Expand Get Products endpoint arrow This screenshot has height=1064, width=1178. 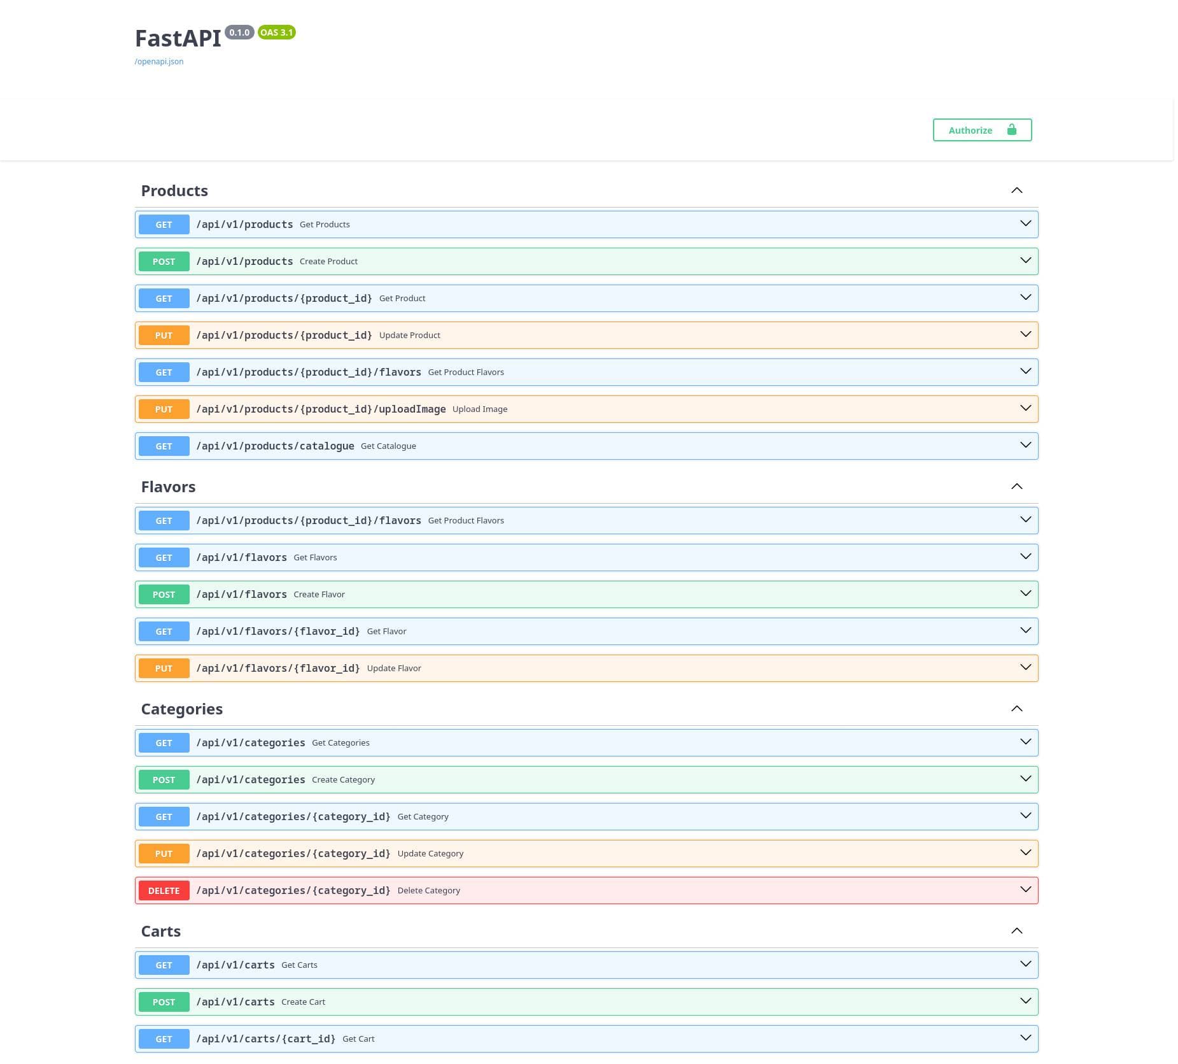[1026, 223]
